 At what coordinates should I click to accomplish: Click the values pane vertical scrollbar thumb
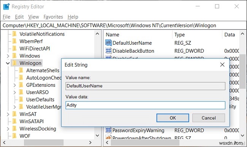(242, 72)
